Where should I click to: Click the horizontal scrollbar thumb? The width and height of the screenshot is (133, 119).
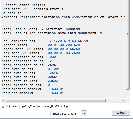coord(56,100)
